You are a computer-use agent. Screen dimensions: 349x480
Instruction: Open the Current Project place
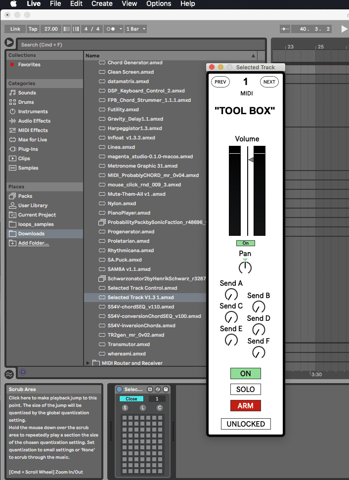(x=37, y=215)
